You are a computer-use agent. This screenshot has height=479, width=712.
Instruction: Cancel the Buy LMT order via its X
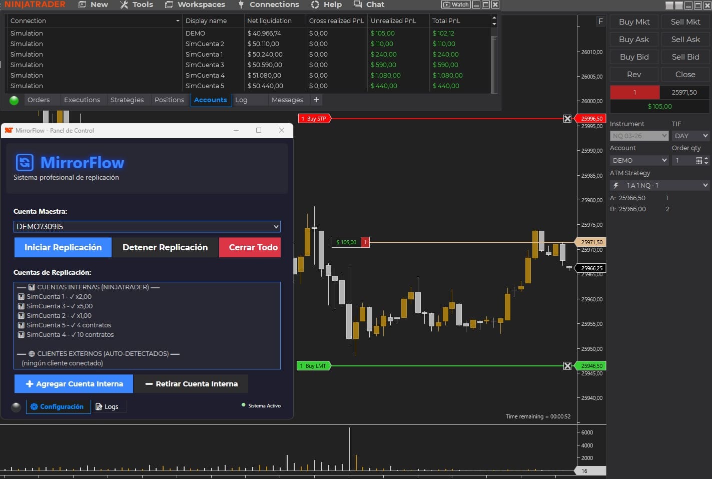(567, 365)
